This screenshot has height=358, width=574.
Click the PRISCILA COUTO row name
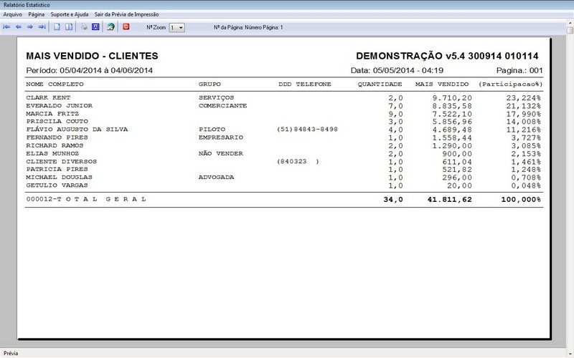(x=57, y=121)
